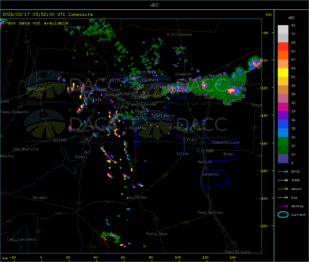Click the 'G_Campos' map label
Viewport: 309px width, 262px height.
[233, 101]
